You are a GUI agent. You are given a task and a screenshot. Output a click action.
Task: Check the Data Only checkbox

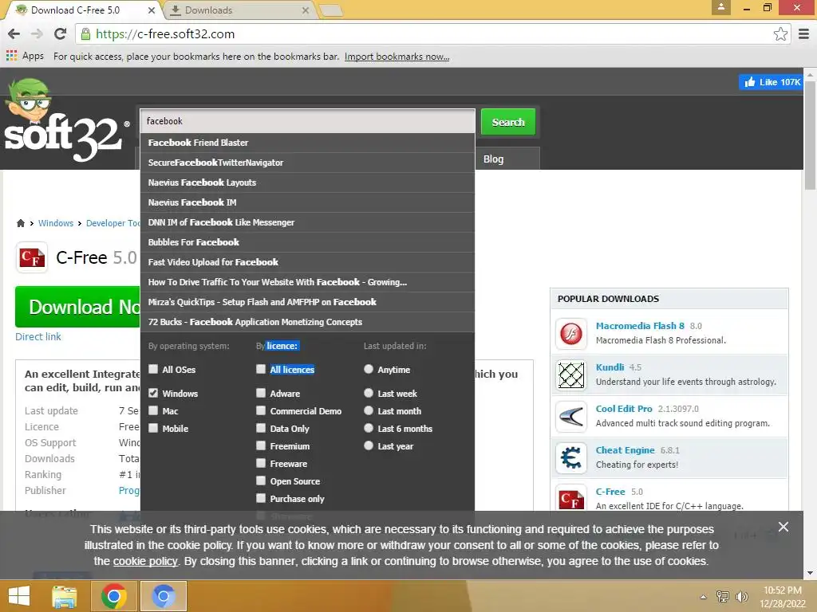[261, 428]
